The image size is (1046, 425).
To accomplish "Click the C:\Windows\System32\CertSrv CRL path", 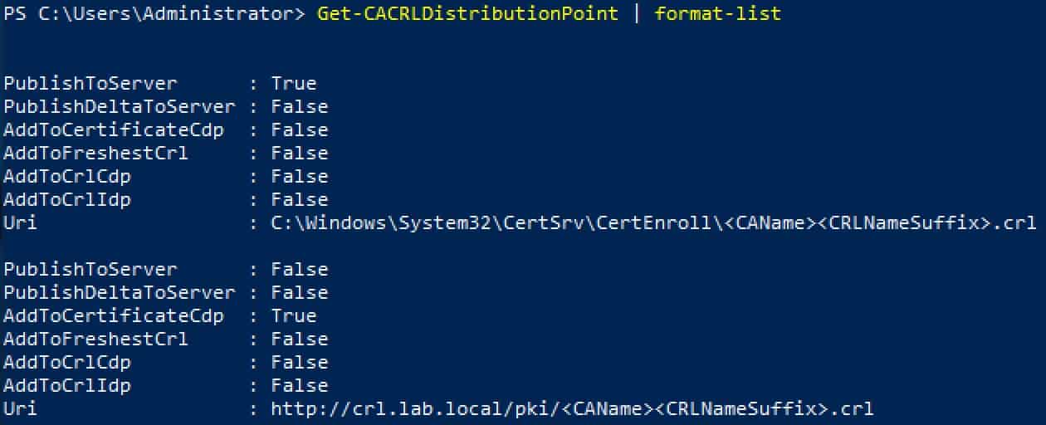I will (653, 223).
